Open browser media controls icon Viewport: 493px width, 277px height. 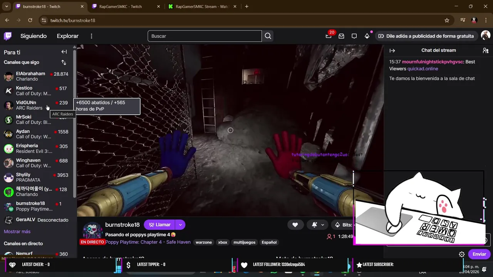pos(463,20)
